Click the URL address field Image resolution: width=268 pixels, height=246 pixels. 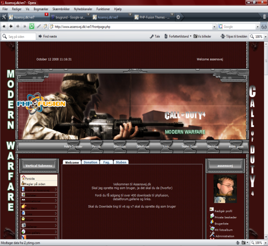click(133, 27)
